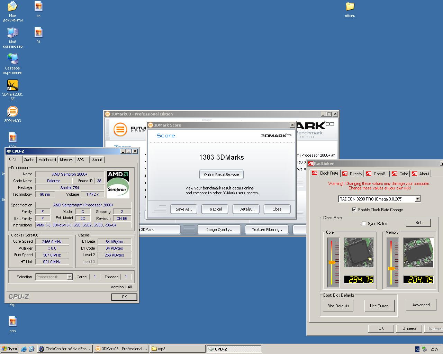Click Close in the 3DMark Score dialog

click(277, 209)
